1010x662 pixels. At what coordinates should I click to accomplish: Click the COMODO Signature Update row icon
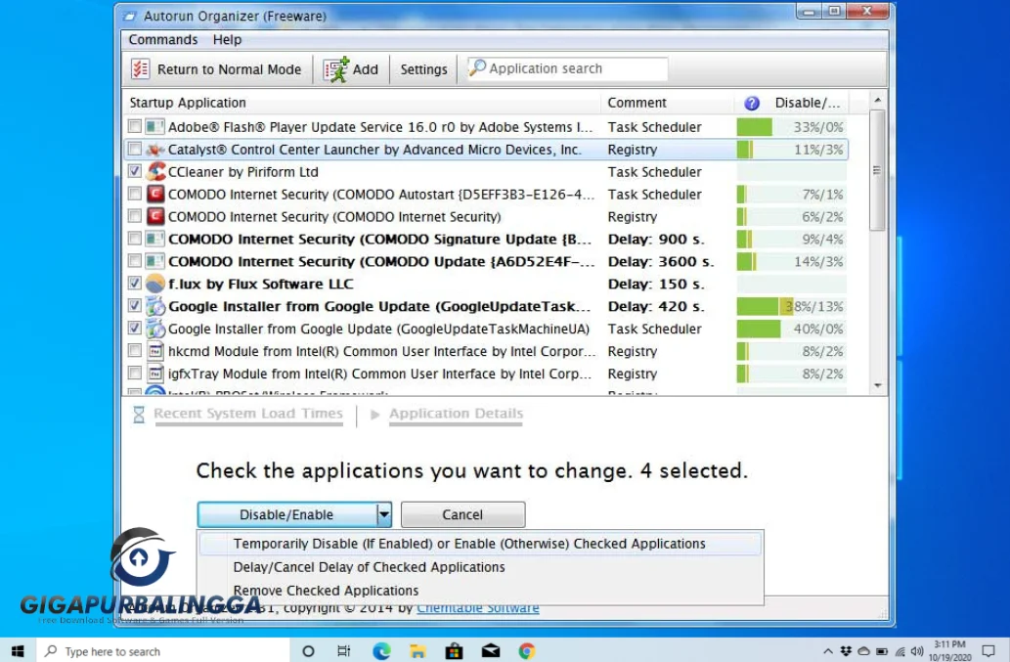coord(154,239)
